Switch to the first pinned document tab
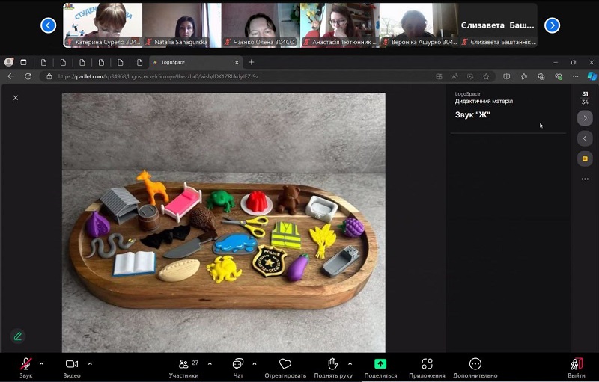The image size is (599, 382). tap(43, 62)
